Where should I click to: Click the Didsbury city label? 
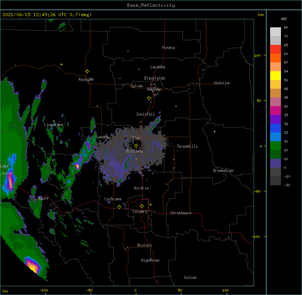pyautogui.click(x=134, y=151)
